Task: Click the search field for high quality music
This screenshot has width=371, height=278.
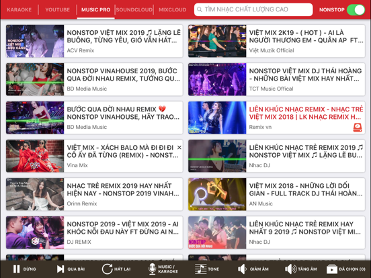Action: pos(253,9)
